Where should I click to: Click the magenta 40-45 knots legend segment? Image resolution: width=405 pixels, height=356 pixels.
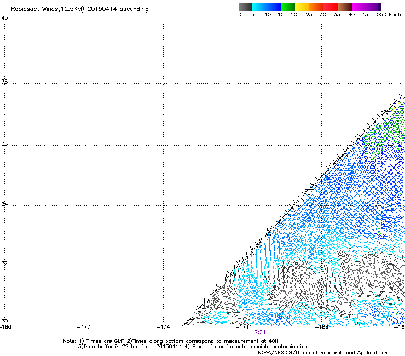pyautogui.click(x=359, y=7)
